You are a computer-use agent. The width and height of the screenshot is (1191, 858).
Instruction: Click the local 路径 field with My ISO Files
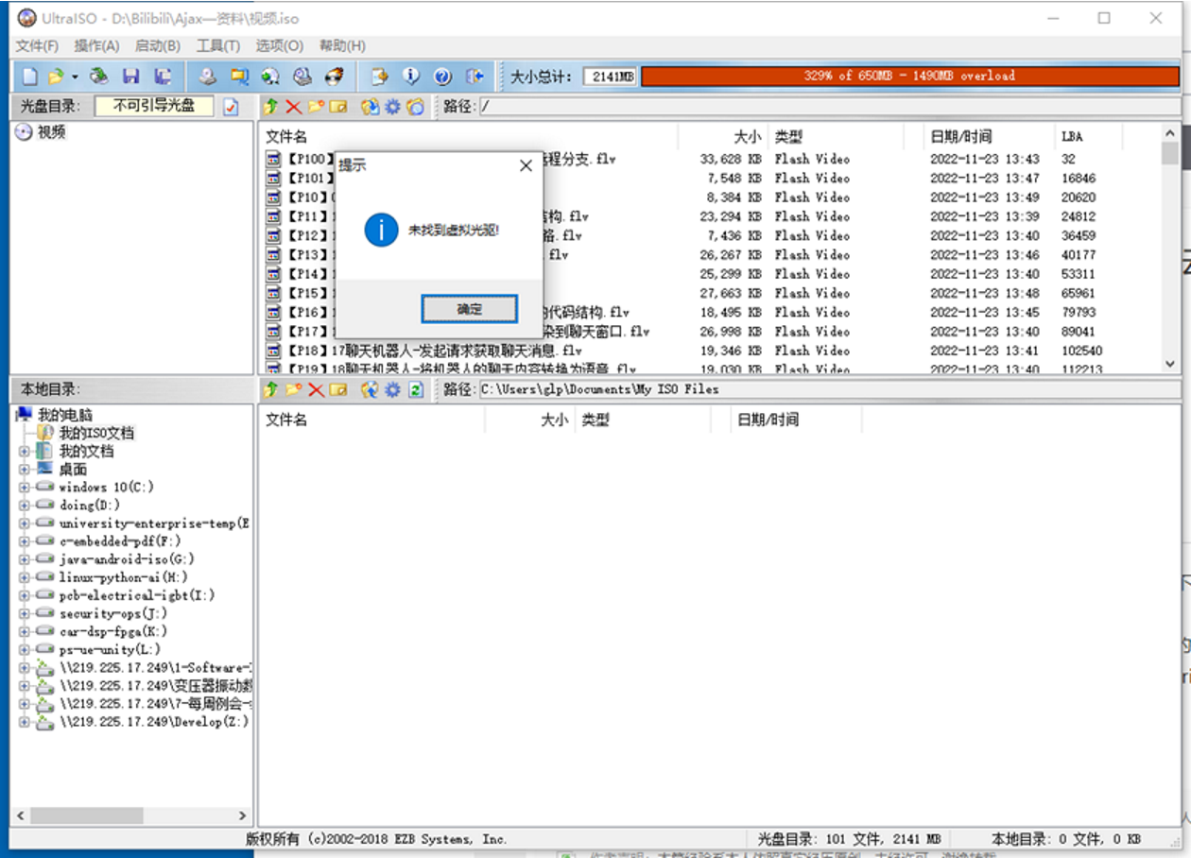coord(830,389)
